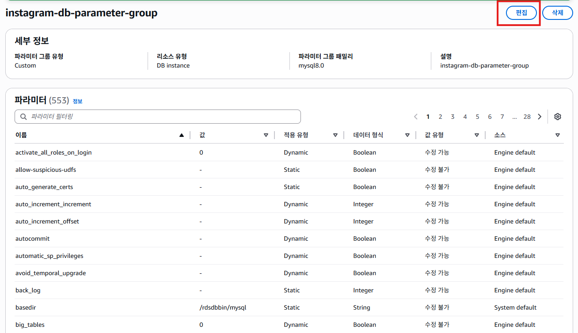Sort by 소스 column arrow

pos(558,135)
